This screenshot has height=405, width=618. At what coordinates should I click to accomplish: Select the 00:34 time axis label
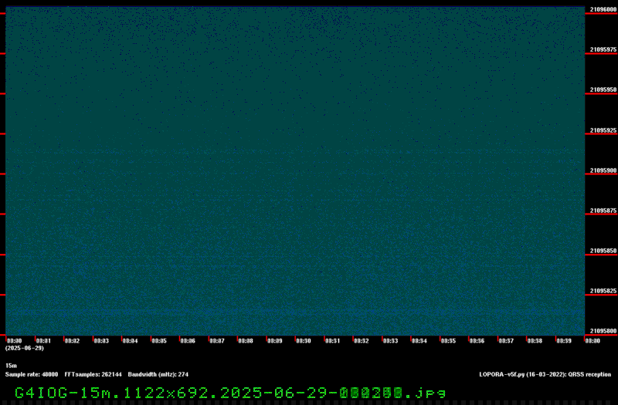419,341
